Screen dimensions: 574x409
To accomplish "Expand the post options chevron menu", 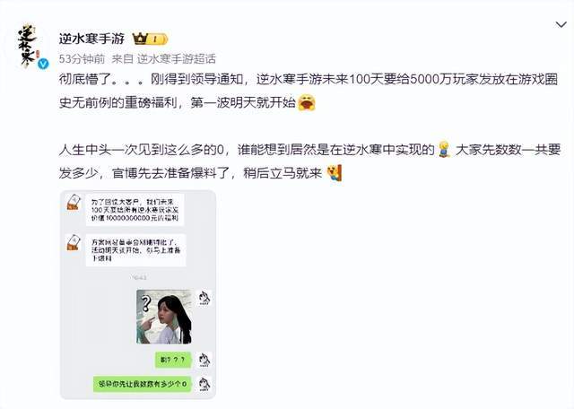I will pyautogui.click(x=561, y=25).
